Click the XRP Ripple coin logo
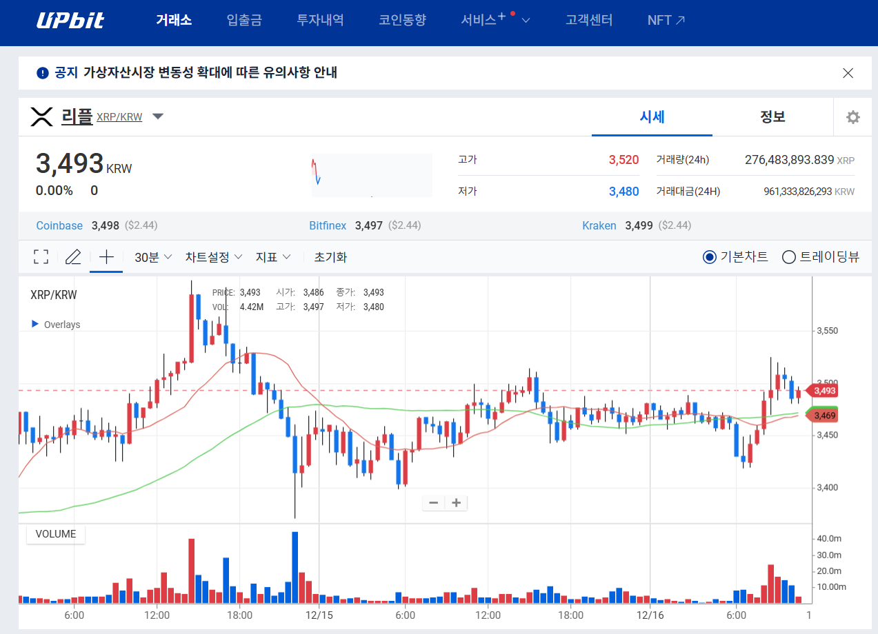Image resolution: width=878 pixels, height=634 pixels. tap(42, 116)
